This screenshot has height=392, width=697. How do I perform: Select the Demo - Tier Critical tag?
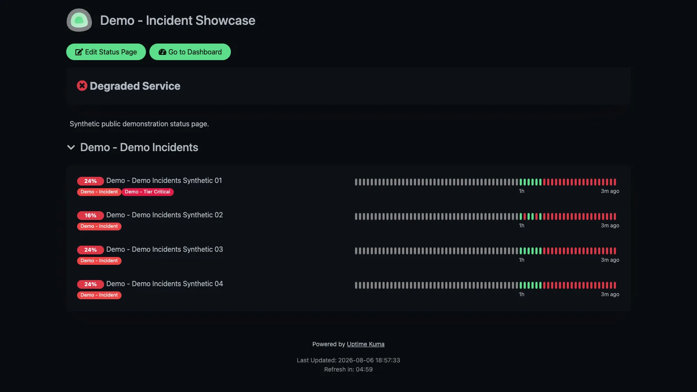coord(148,192)
